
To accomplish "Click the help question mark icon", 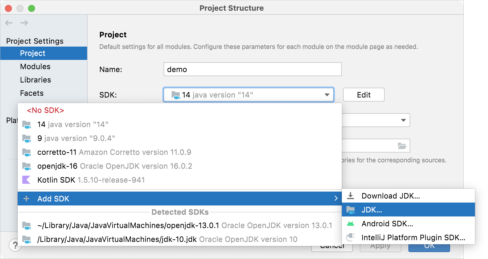I will pos(15,245).
